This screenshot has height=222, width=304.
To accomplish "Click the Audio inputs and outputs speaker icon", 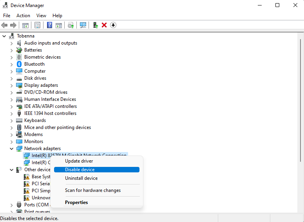I will tap(19, 43).
